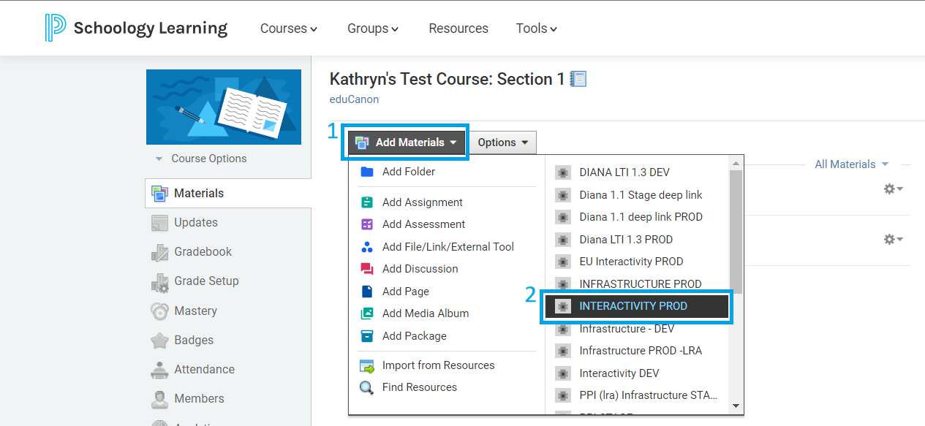Click the red discussion bubbles icon
Screen dimensions: 925x426
(x=367, y=269)
